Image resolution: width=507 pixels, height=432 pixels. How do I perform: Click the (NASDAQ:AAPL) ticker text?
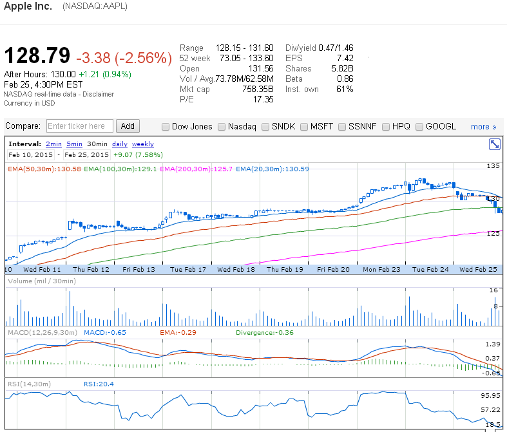[x=95, y=6]
